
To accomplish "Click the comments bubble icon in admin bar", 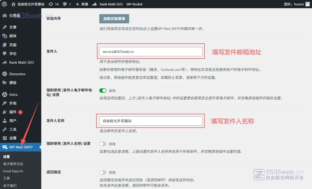I will click(x=65, y=4).
